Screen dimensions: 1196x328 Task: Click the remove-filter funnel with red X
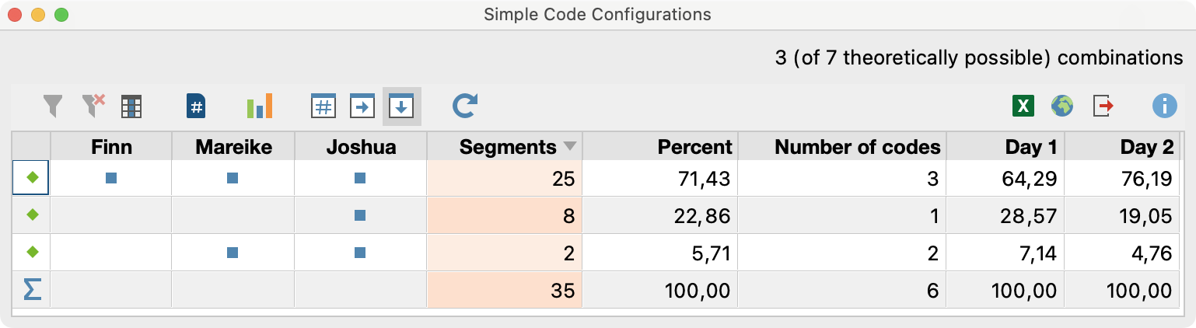[93, 106]
